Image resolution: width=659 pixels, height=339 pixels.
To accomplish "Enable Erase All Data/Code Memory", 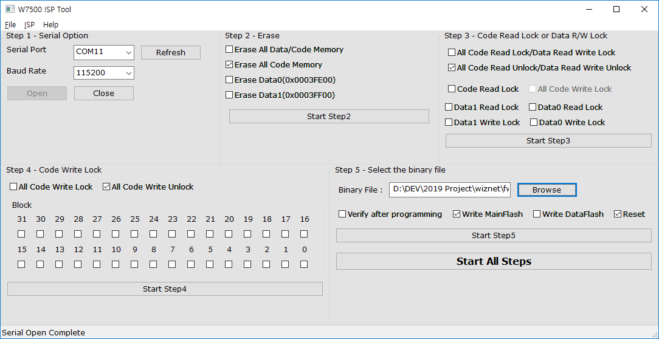I will pos(229,50).
